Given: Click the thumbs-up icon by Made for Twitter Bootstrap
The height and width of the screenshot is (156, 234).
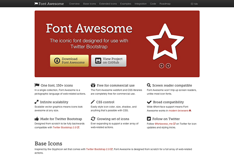Looking at the screenshot, I should tap(37, 119).
